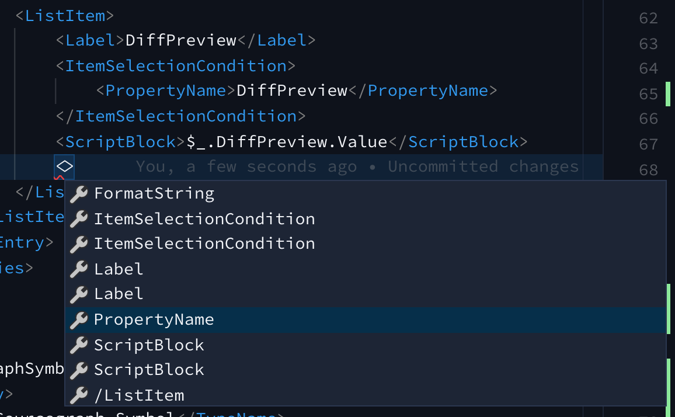Click the wrench icon next to the first ScriptBlock suggestion
Image resolution: width=675 pixels, height=417 pixels.
pos(78,345)
